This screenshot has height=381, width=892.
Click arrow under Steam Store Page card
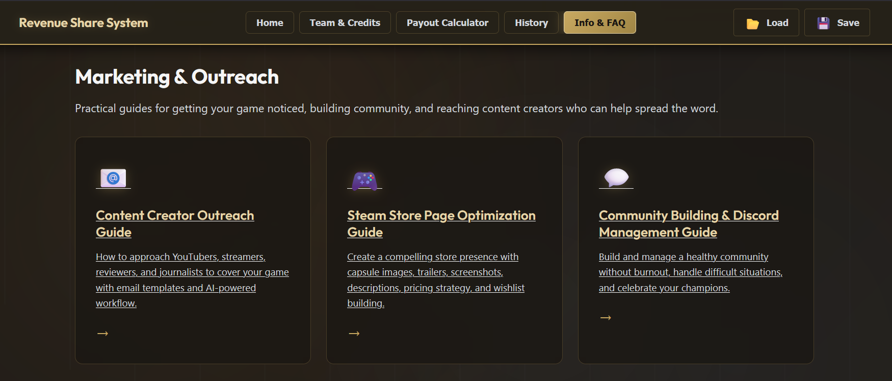354,334
